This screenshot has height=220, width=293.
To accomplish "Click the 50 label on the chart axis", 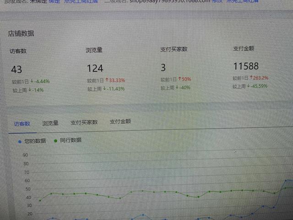I will point(28,189).
